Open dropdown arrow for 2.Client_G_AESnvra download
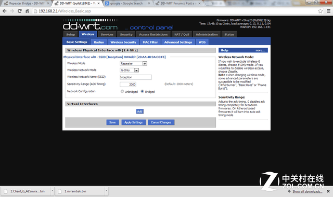333x197 pixels. click(52, 191)
